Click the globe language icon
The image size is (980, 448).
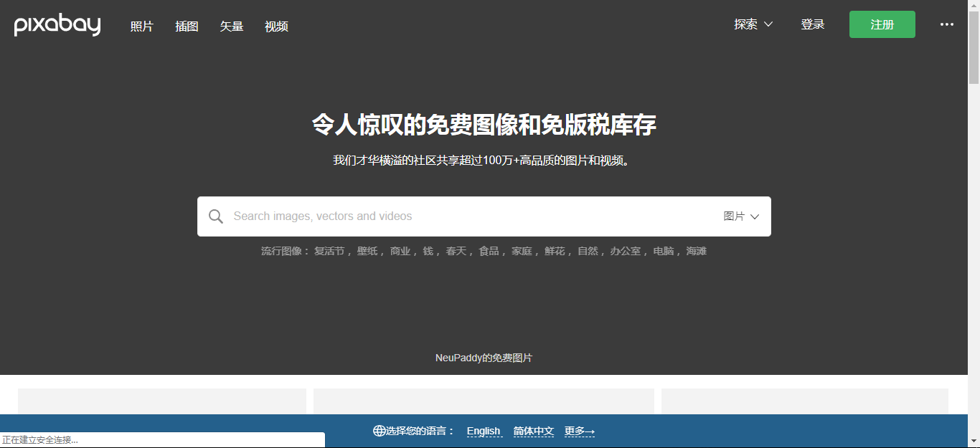pos(379,431)
